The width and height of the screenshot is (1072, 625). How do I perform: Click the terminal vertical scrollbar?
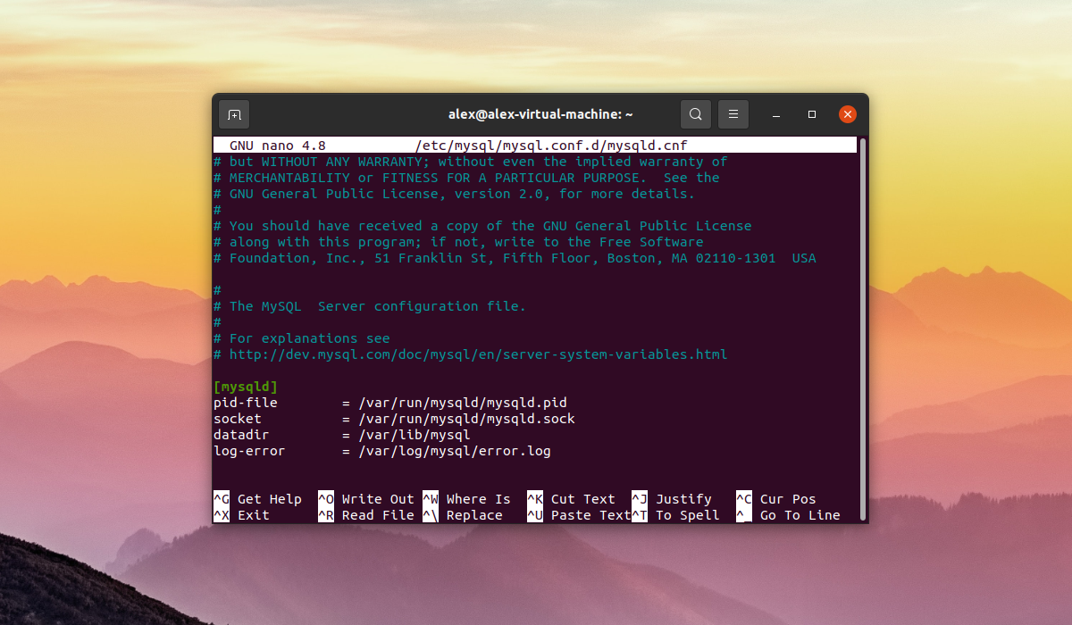point(862,329)
